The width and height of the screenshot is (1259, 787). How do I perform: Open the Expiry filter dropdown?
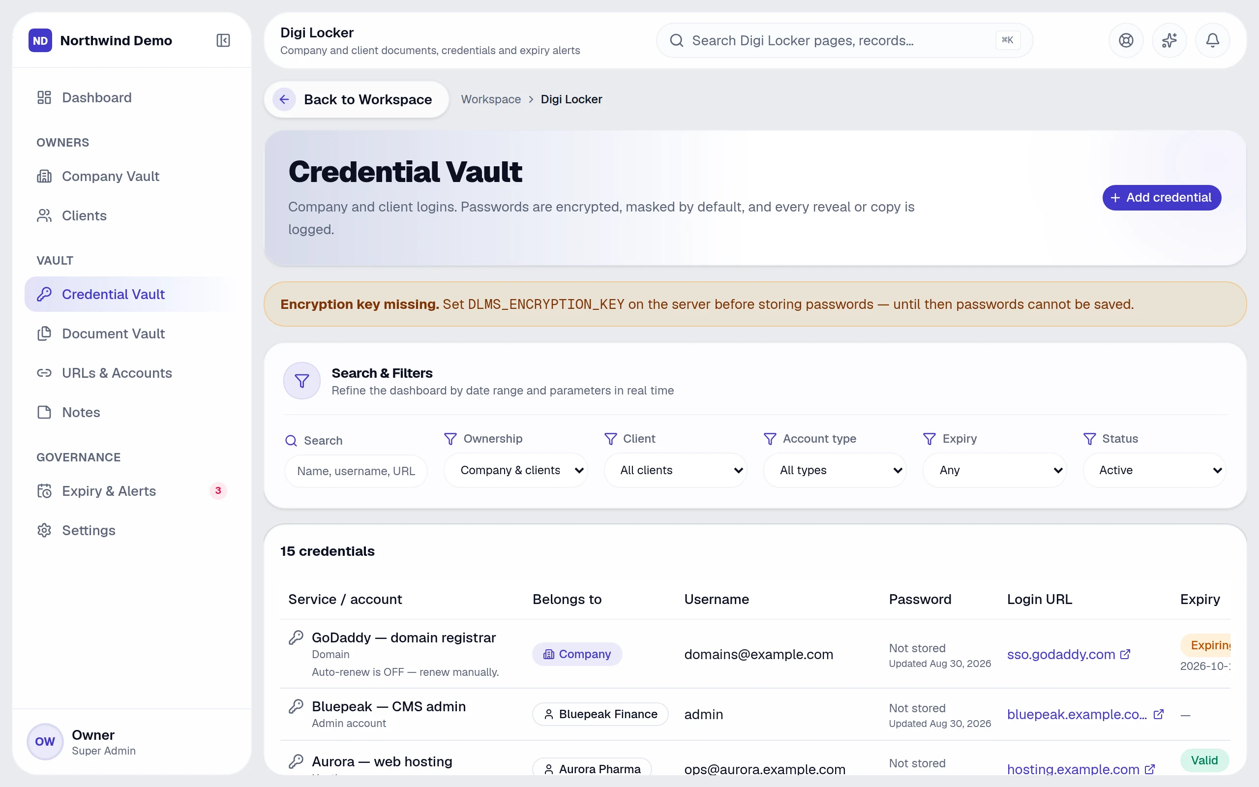point(995,470)
